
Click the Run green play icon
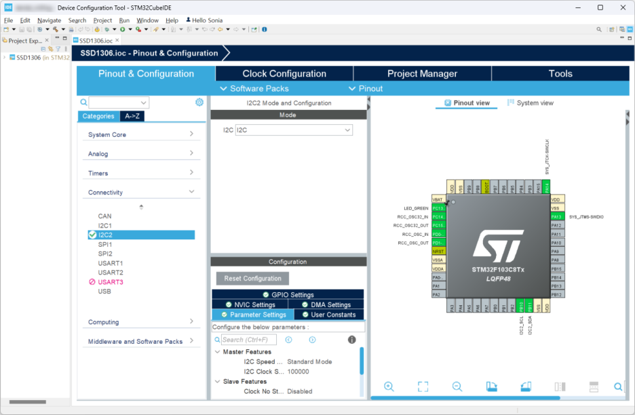pyautogui.click(x=122, y=30)
